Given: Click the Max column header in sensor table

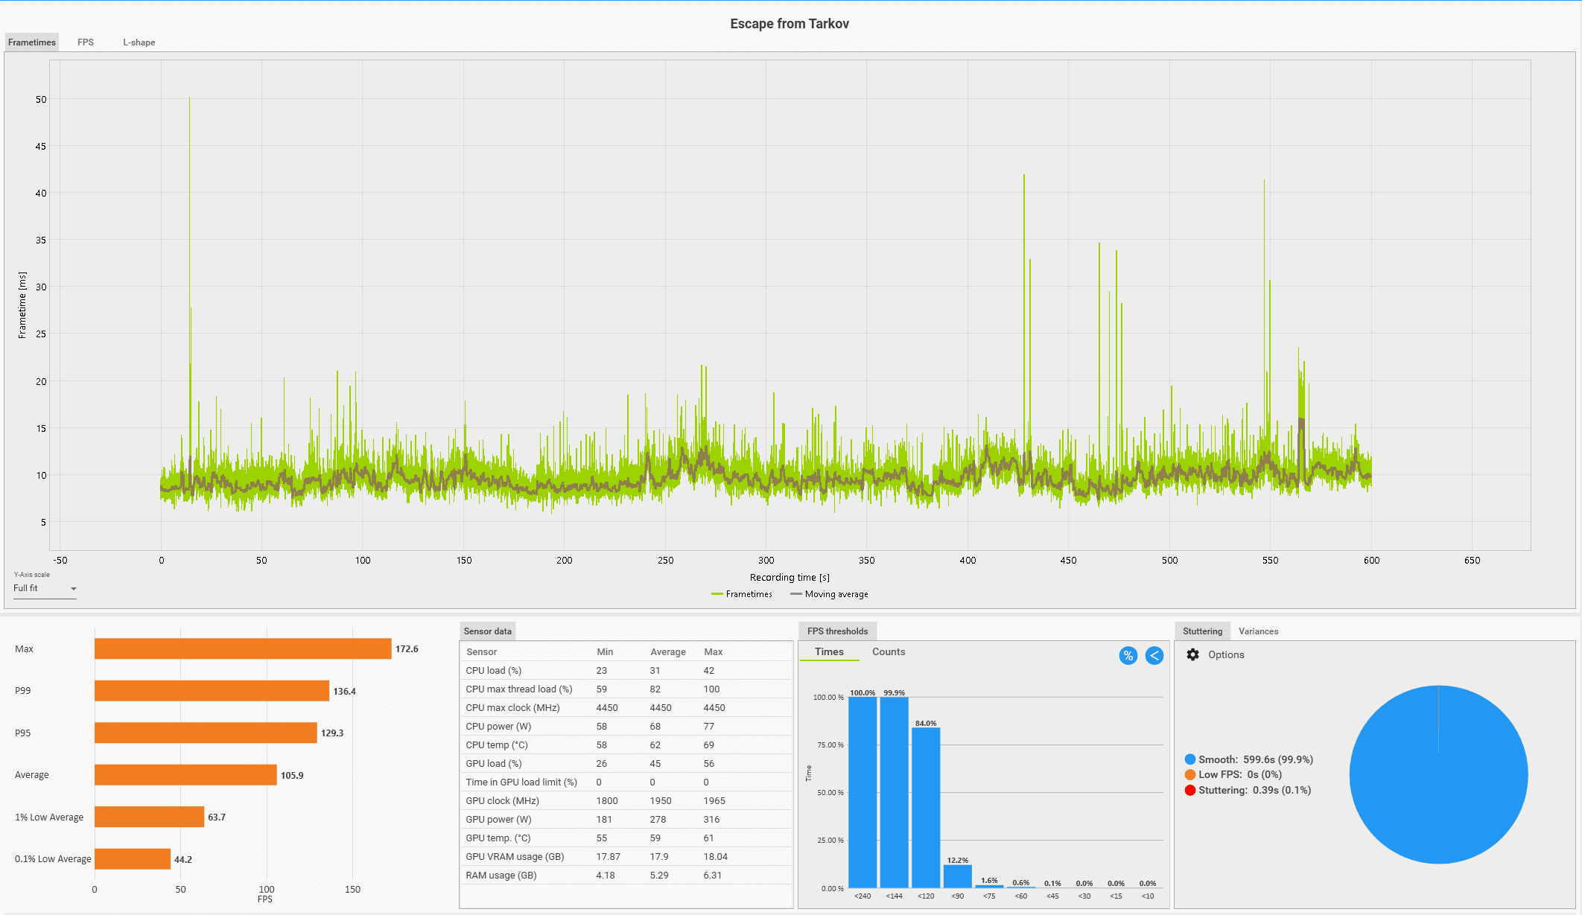Looking at the screenshot, I should pyautogui.click(x=713, y=651).
